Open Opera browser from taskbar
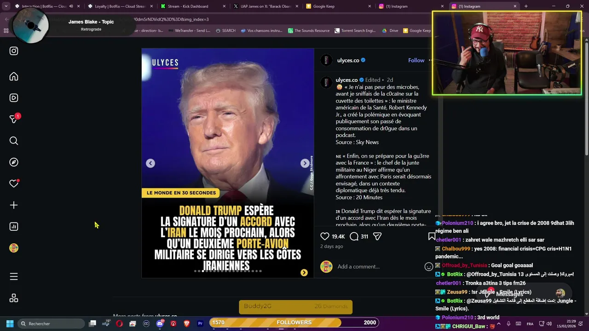Screen dimensions: 589x331 click(x=119, y=324)
